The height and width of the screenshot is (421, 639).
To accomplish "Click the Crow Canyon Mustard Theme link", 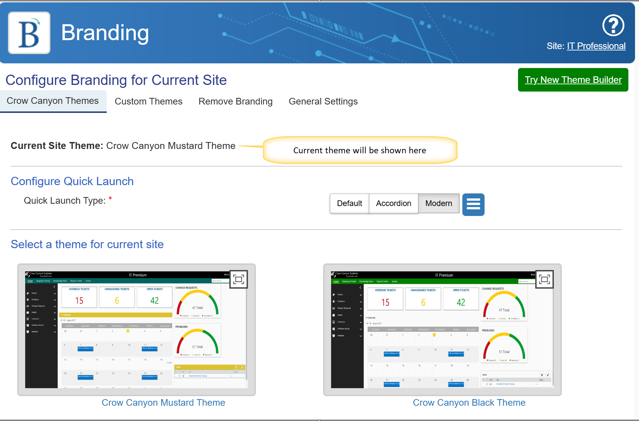I will pos(163,402).
